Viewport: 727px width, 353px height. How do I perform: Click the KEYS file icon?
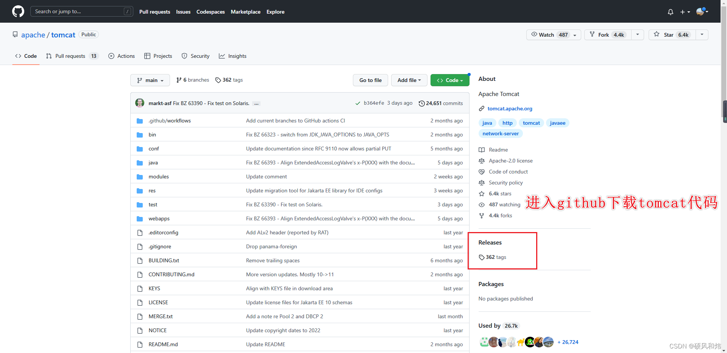pos(140,289)
